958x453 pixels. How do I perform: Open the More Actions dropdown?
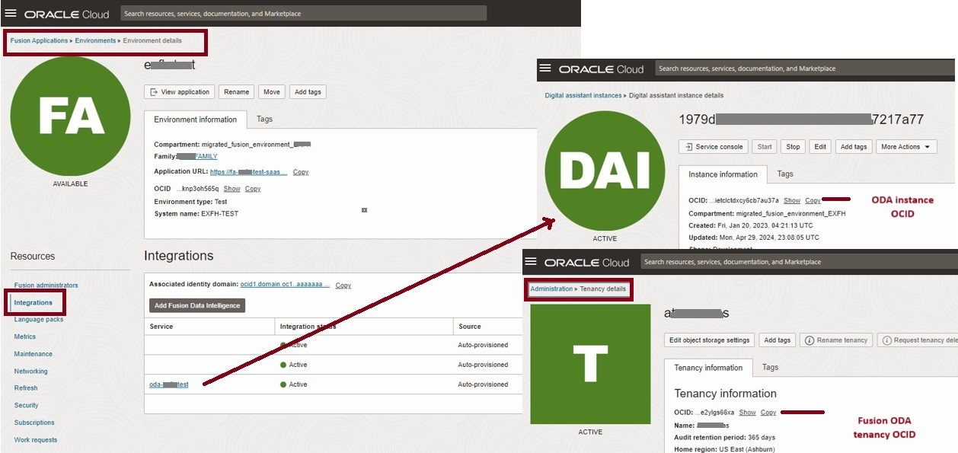click(x=906, y=147)
